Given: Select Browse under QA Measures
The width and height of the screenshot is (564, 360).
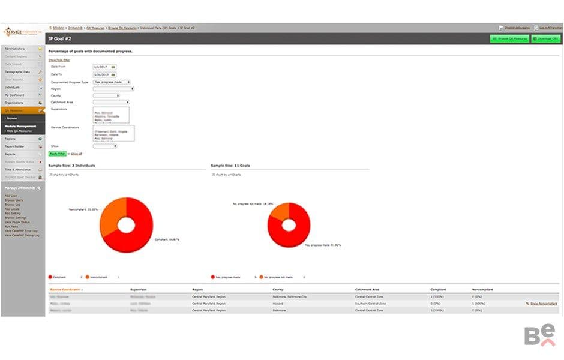Looking at the screenshot, I should click(x=12, y=118).
